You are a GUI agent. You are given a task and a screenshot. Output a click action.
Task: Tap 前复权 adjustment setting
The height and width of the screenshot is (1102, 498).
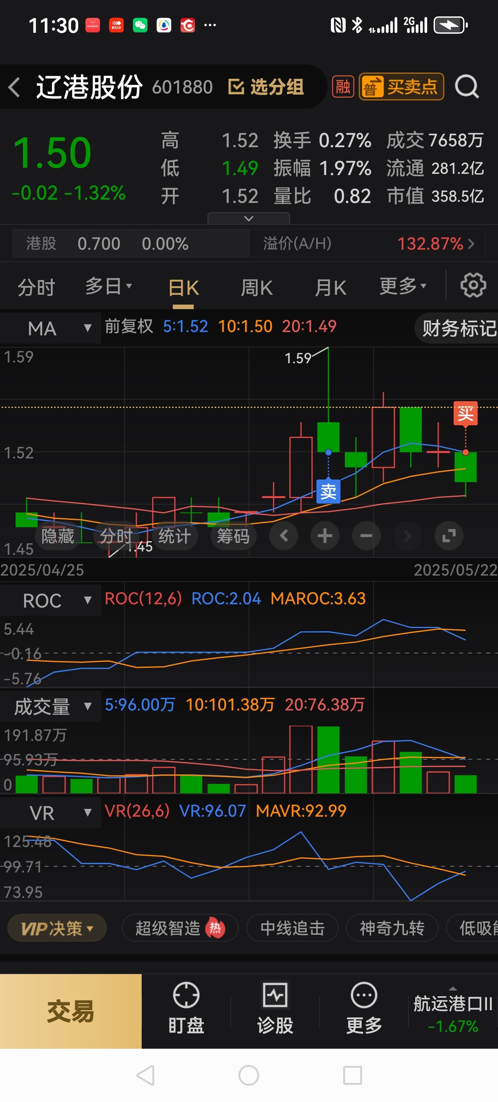(129, 326)
